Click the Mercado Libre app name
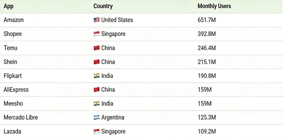The image size is (283, 138). 21,117
